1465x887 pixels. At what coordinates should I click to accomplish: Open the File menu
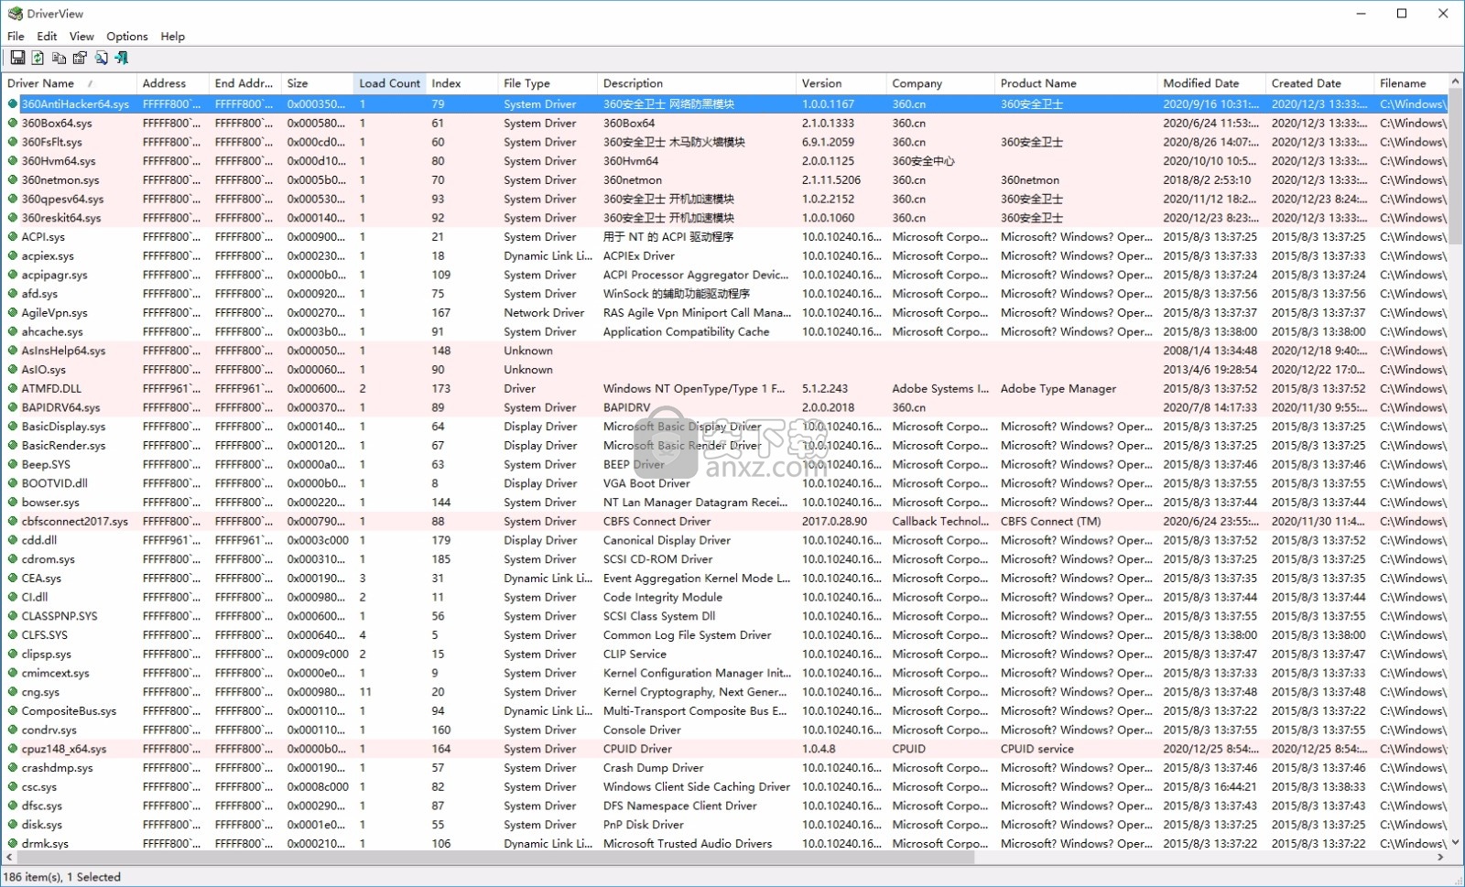point(16,37)
